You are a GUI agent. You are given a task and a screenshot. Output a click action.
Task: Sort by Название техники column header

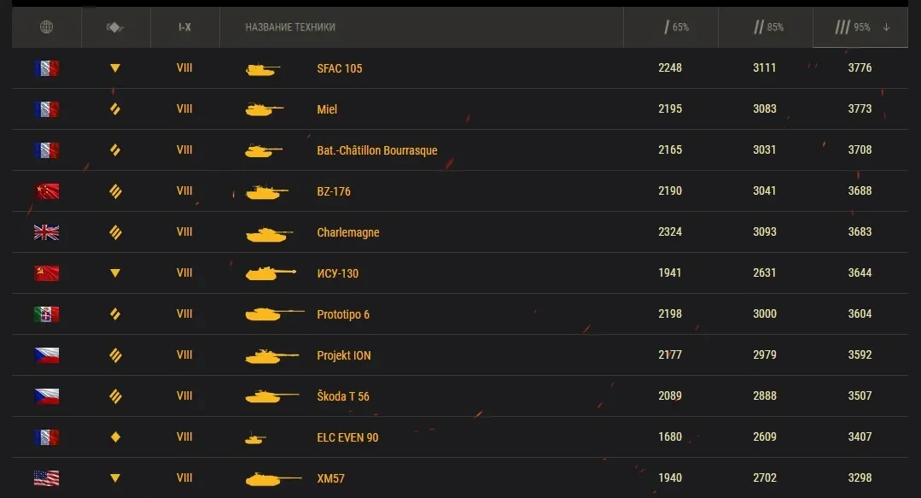point(290,27)
